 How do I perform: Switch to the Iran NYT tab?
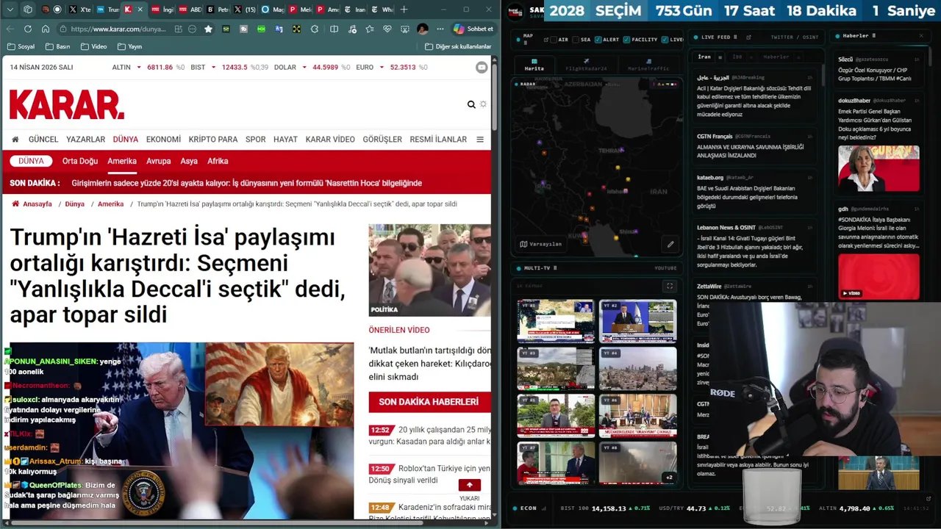click(355, 10)
